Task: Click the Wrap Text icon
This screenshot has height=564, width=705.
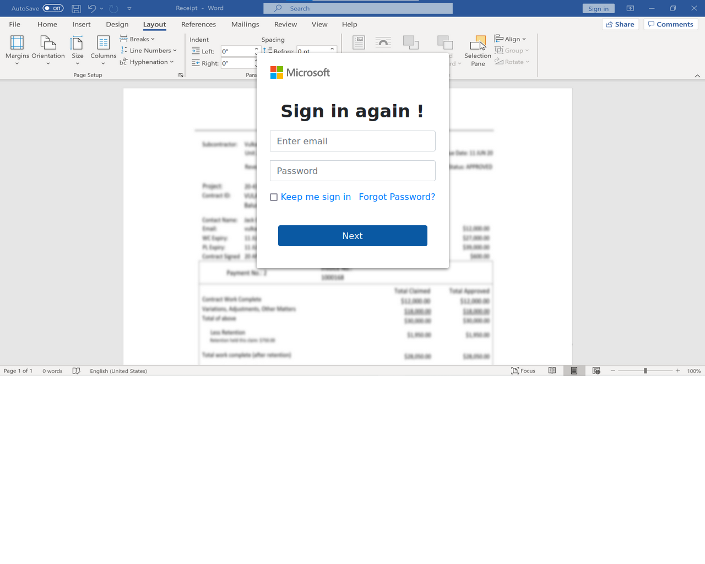Action: tap(383, 42)
